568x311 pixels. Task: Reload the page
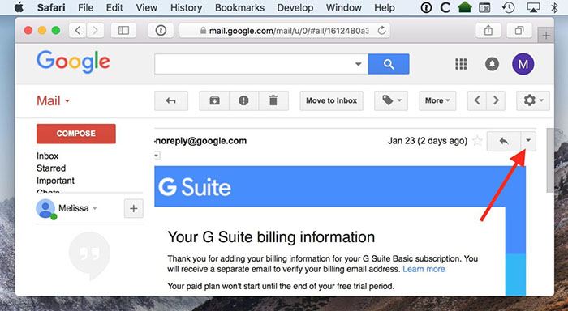pyautogui.click(x=381, y=31)
